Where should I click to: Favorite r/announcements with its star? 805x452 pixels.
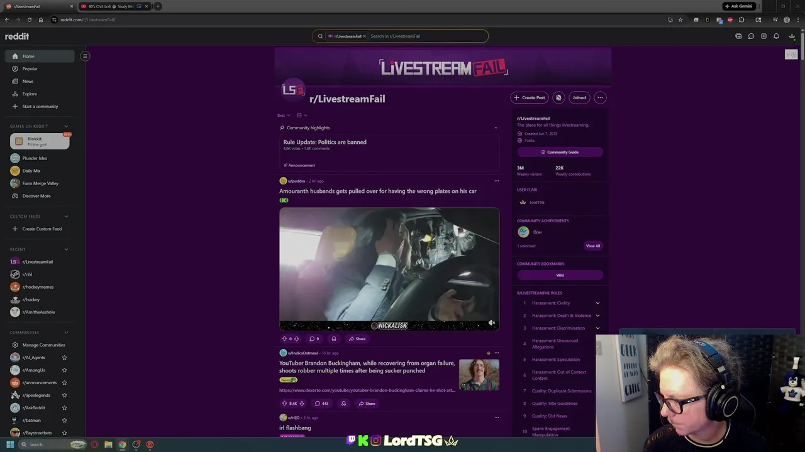click(x=64, y=383)
